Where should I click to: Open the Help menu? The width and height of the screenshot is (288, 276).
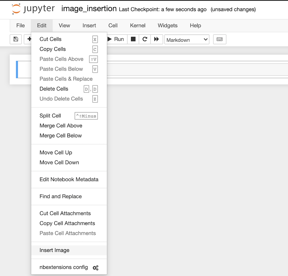coord(196,25)
